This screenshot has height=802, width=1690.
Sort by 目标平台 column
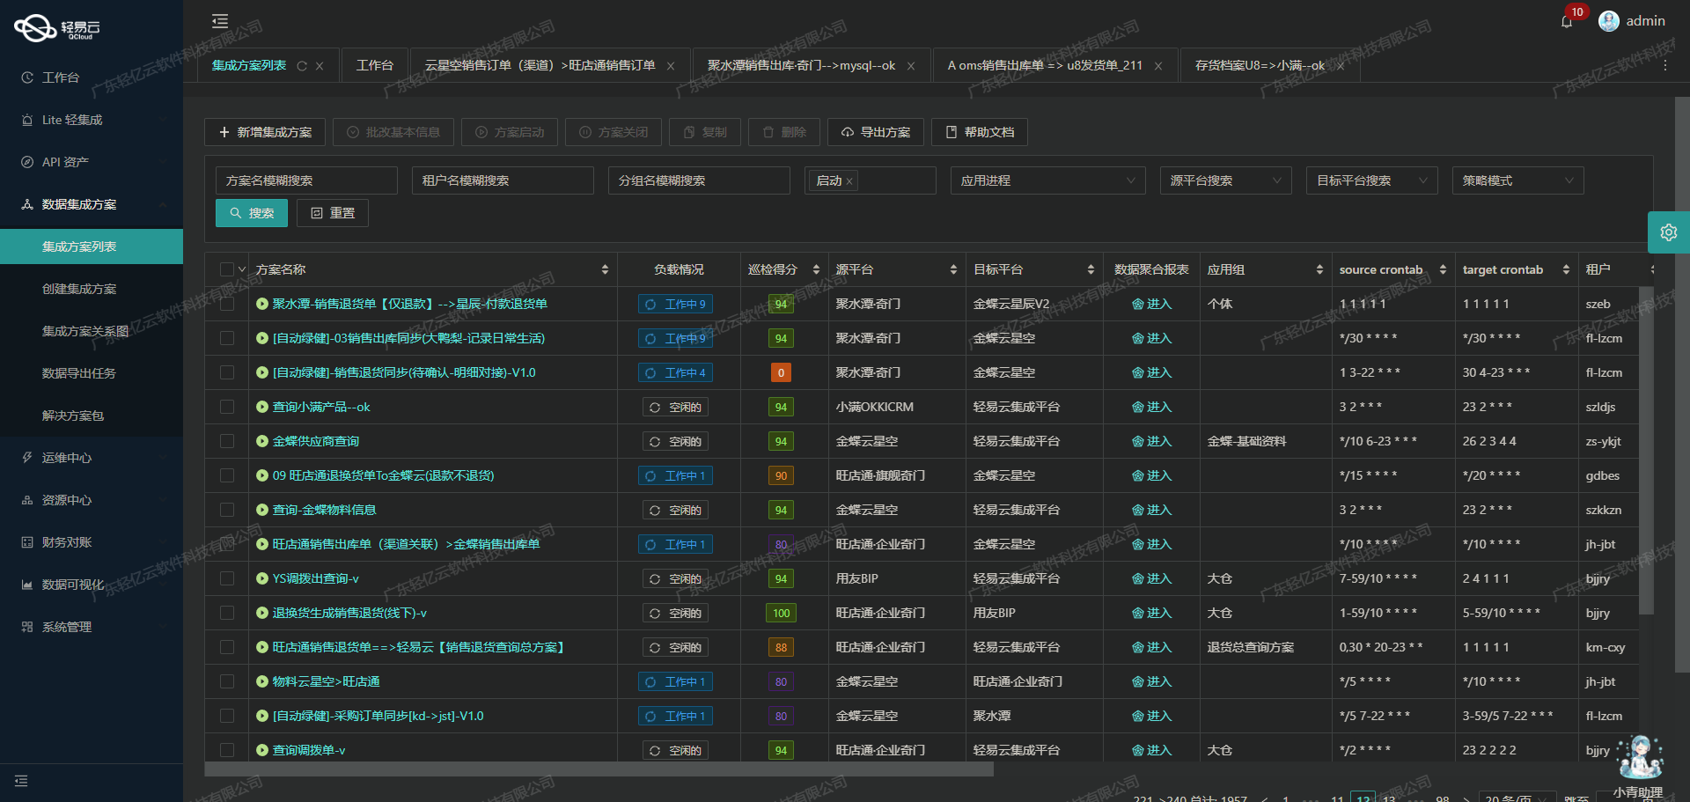[1091, 269]
